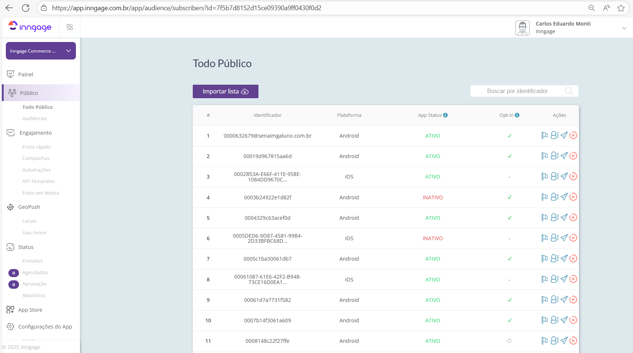Click the opt-in circle indicator in row 11
Viewport: 633px width, 353px height.
click(x=509, y=341)
